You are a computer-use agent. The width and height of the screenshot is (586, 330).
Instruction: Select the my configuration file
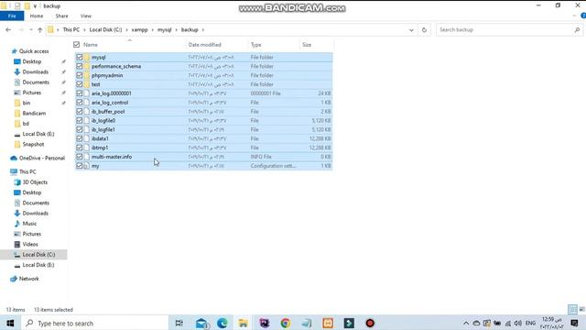click(x=203, y=166)
